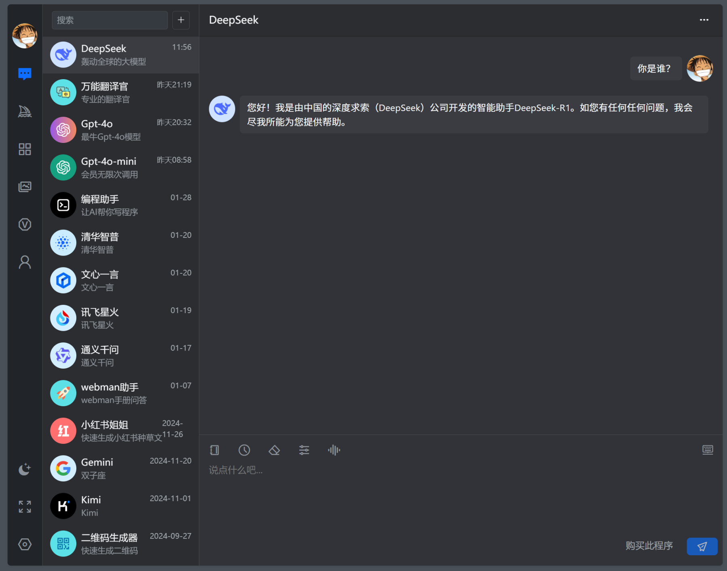Toggle fullscreen with the expand arrows icon

coord(25,507)
